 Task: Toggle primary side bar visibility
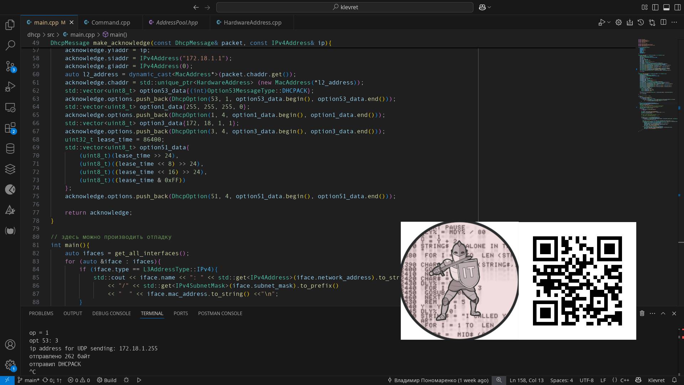pyautogui.click(x=655, y=7)
